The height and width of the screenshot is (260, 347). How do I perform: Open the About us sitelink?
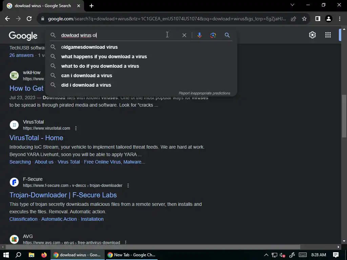tap(44, 162)
